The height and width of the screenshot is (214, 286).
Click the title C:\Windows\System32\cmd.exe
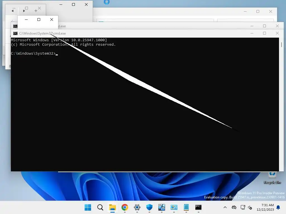click(42, 33)
